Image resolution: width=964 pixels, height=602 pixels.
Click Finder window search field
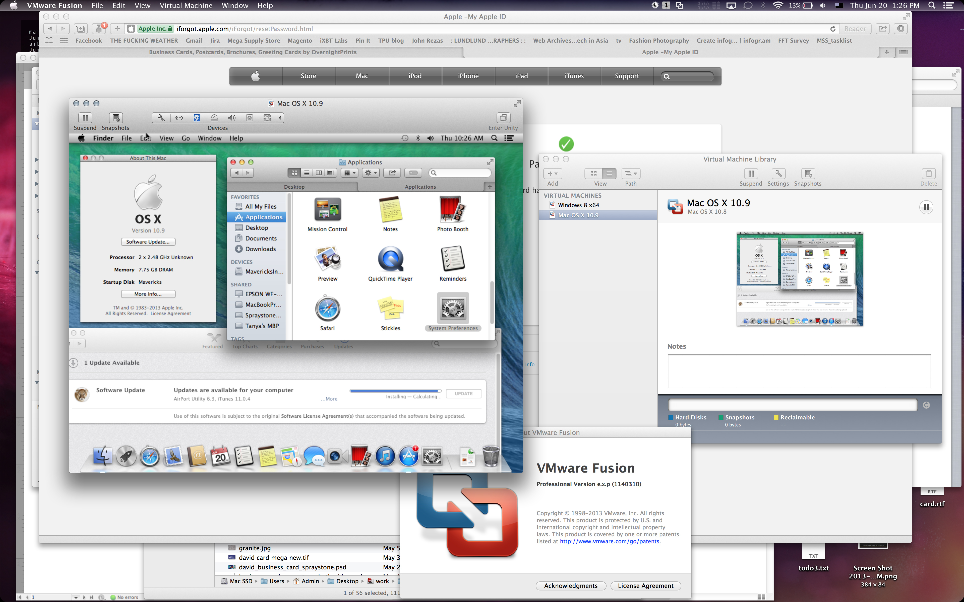click(460, 173)
